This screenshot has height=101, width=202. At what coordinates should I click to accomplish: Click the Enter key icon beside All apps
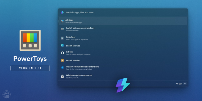(x=185, y=84)
